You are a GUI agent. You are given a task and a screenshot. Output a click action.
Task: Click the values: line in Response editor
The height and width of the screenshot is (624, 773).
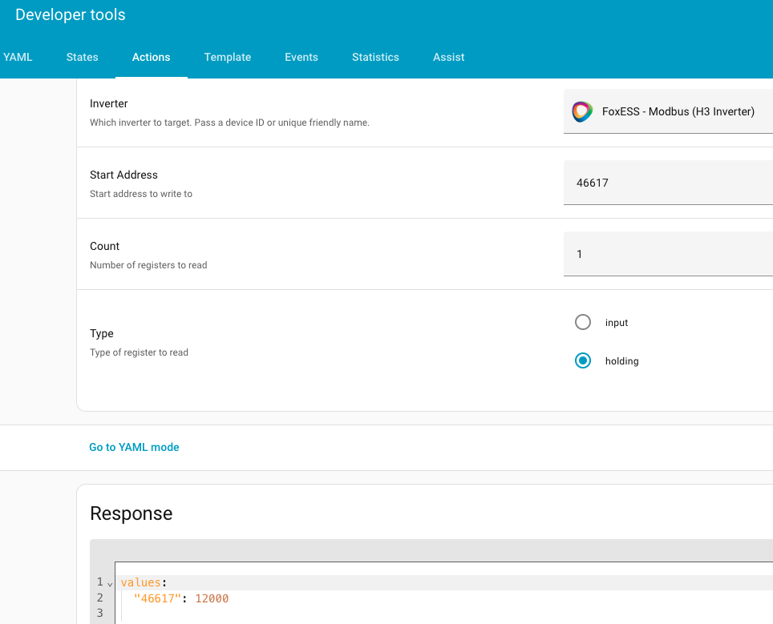[141, 582]
